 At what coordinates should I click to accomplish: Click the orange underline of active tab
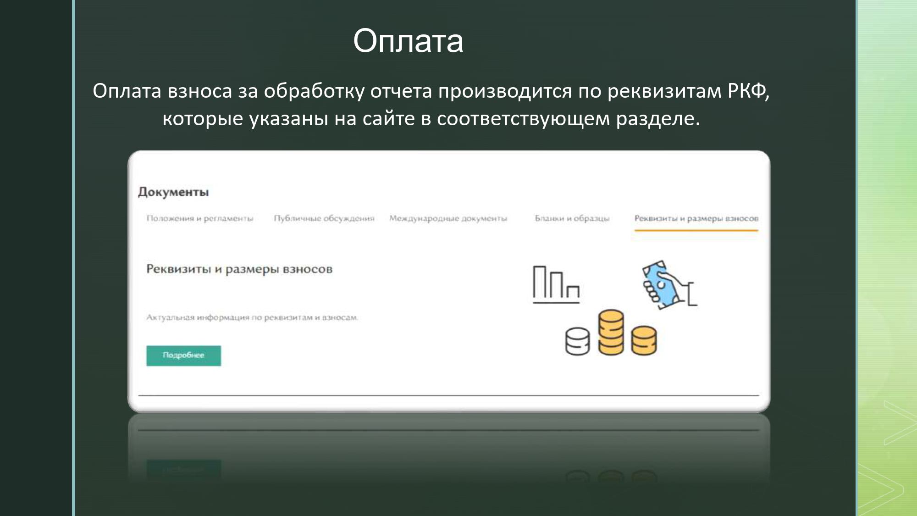pyautogui.click(x=696, y=230)
